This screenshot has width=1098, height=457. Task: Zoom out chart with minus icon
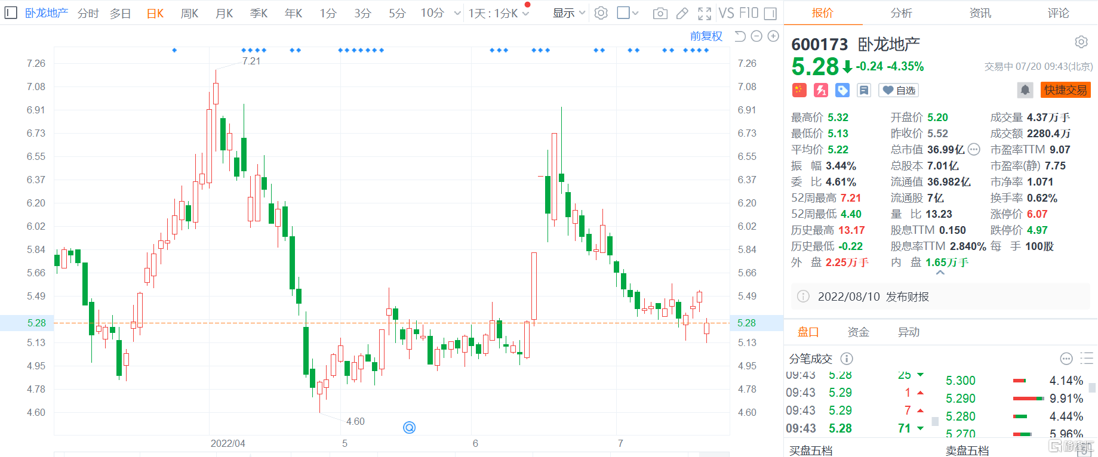756,36
